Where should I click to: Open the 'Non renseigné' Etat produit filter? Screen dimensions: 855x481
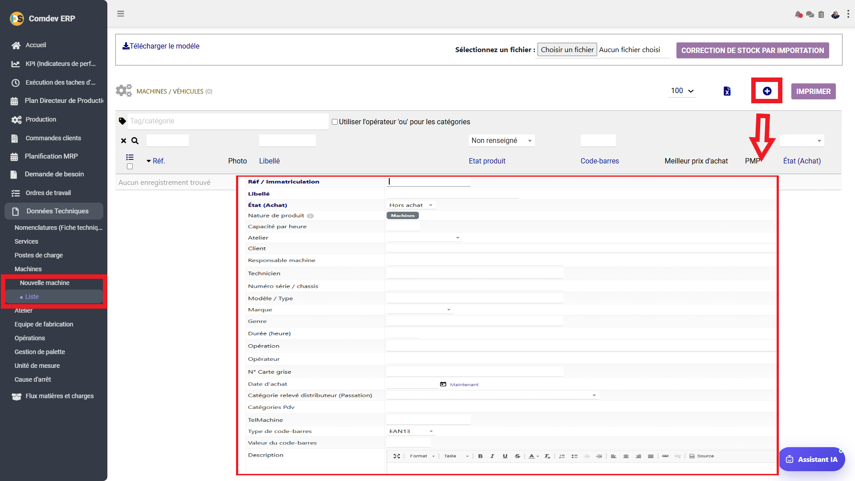click(502, 141)
